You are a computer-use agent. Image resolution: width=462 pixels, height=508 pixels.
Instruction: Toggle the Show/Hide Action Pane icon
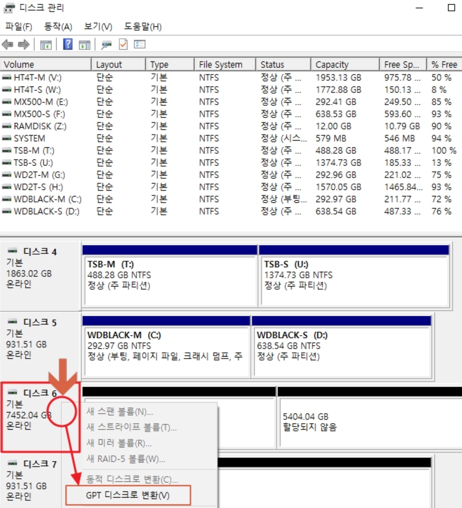tap(84, 45)
